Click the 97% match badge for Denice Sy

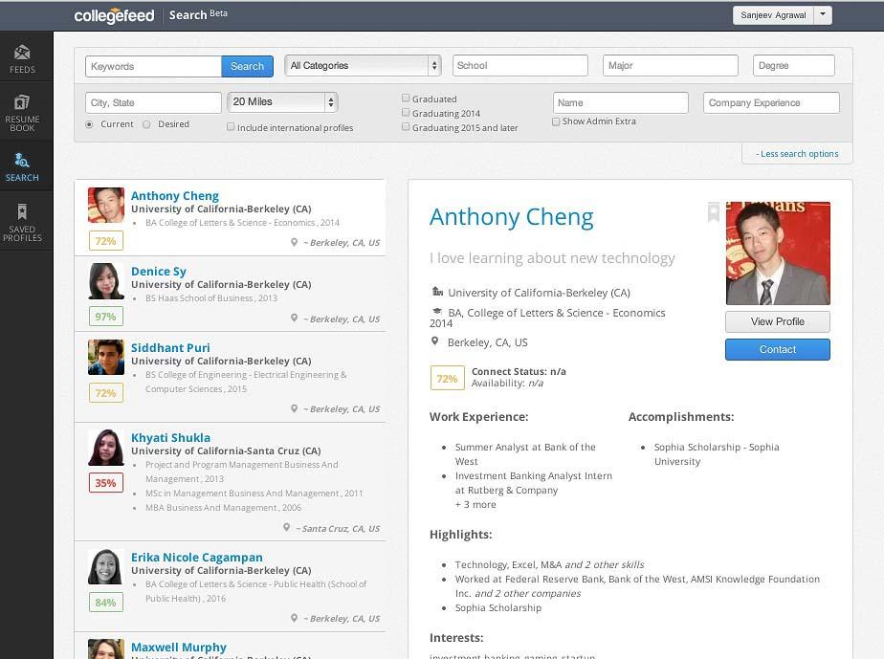[x=105, y=317]
